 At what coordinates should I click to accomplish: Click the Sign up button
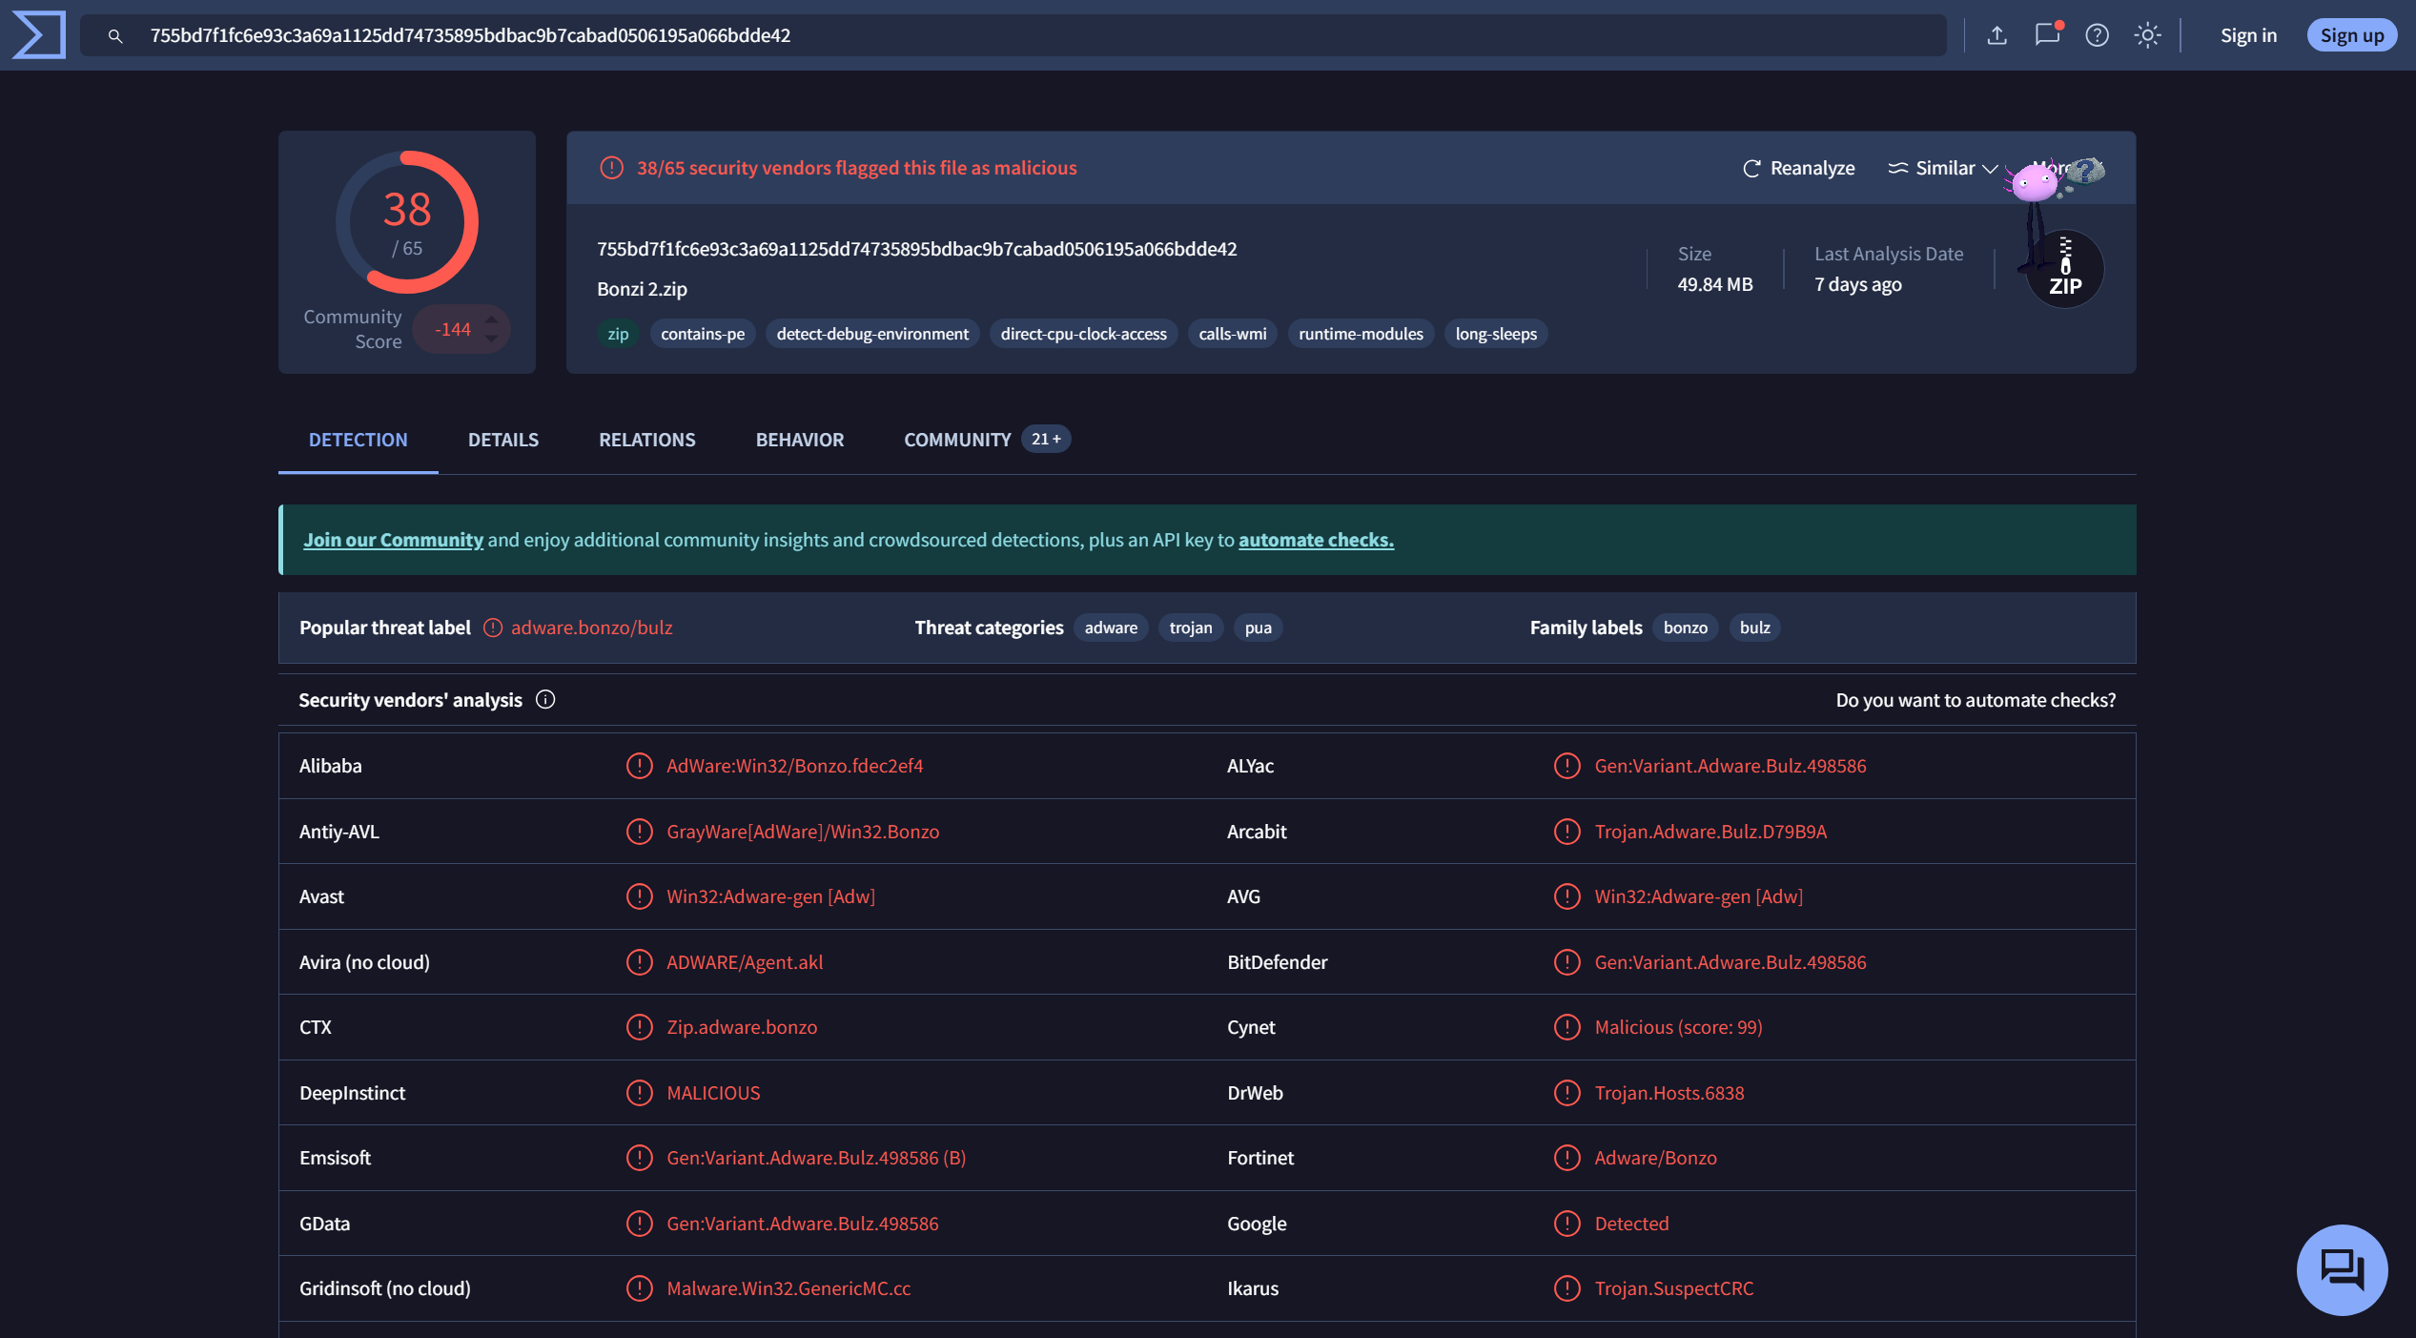(2351, 35)
